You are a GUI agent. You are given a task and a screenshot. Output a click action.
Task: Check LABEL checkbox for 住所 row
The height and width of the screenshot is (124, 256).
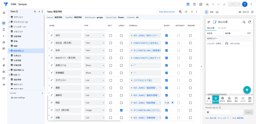click(121, 50)
